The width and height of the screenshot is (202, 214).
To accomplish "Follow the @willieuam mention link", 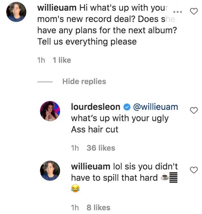I will pos(155,107).
